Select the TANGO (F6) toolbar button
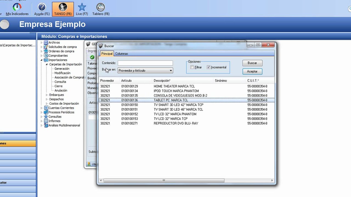 click(63, 9)
